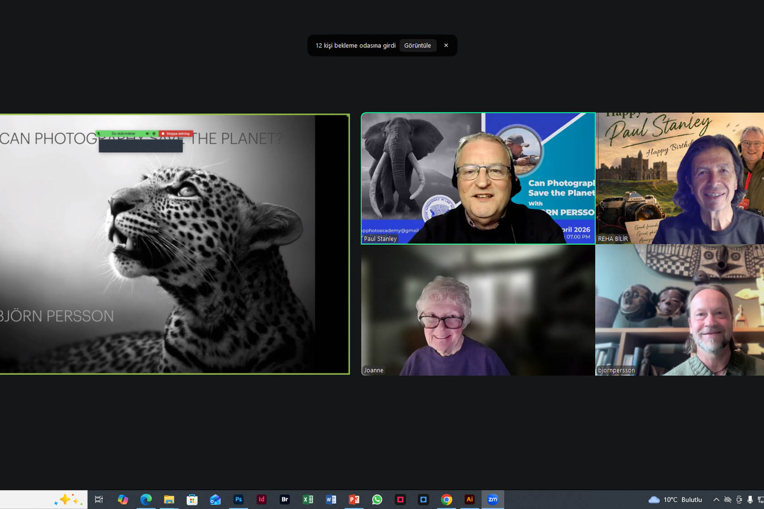Screen dimensions: 764x509
Task: Expand hidden system tray icons
Action: tap(716, 500)
